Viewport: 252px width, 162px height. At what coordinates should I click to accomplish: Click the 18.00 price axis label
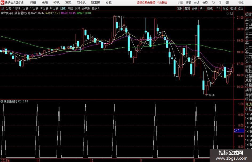pos(240,52)
